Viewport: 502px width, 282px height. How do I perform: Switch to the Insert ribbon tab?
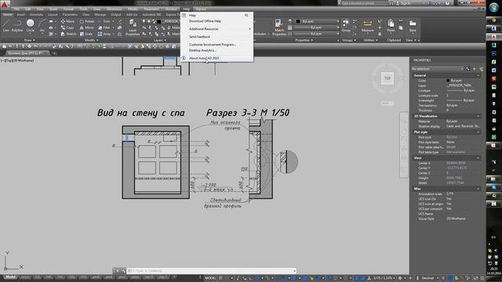21,14
